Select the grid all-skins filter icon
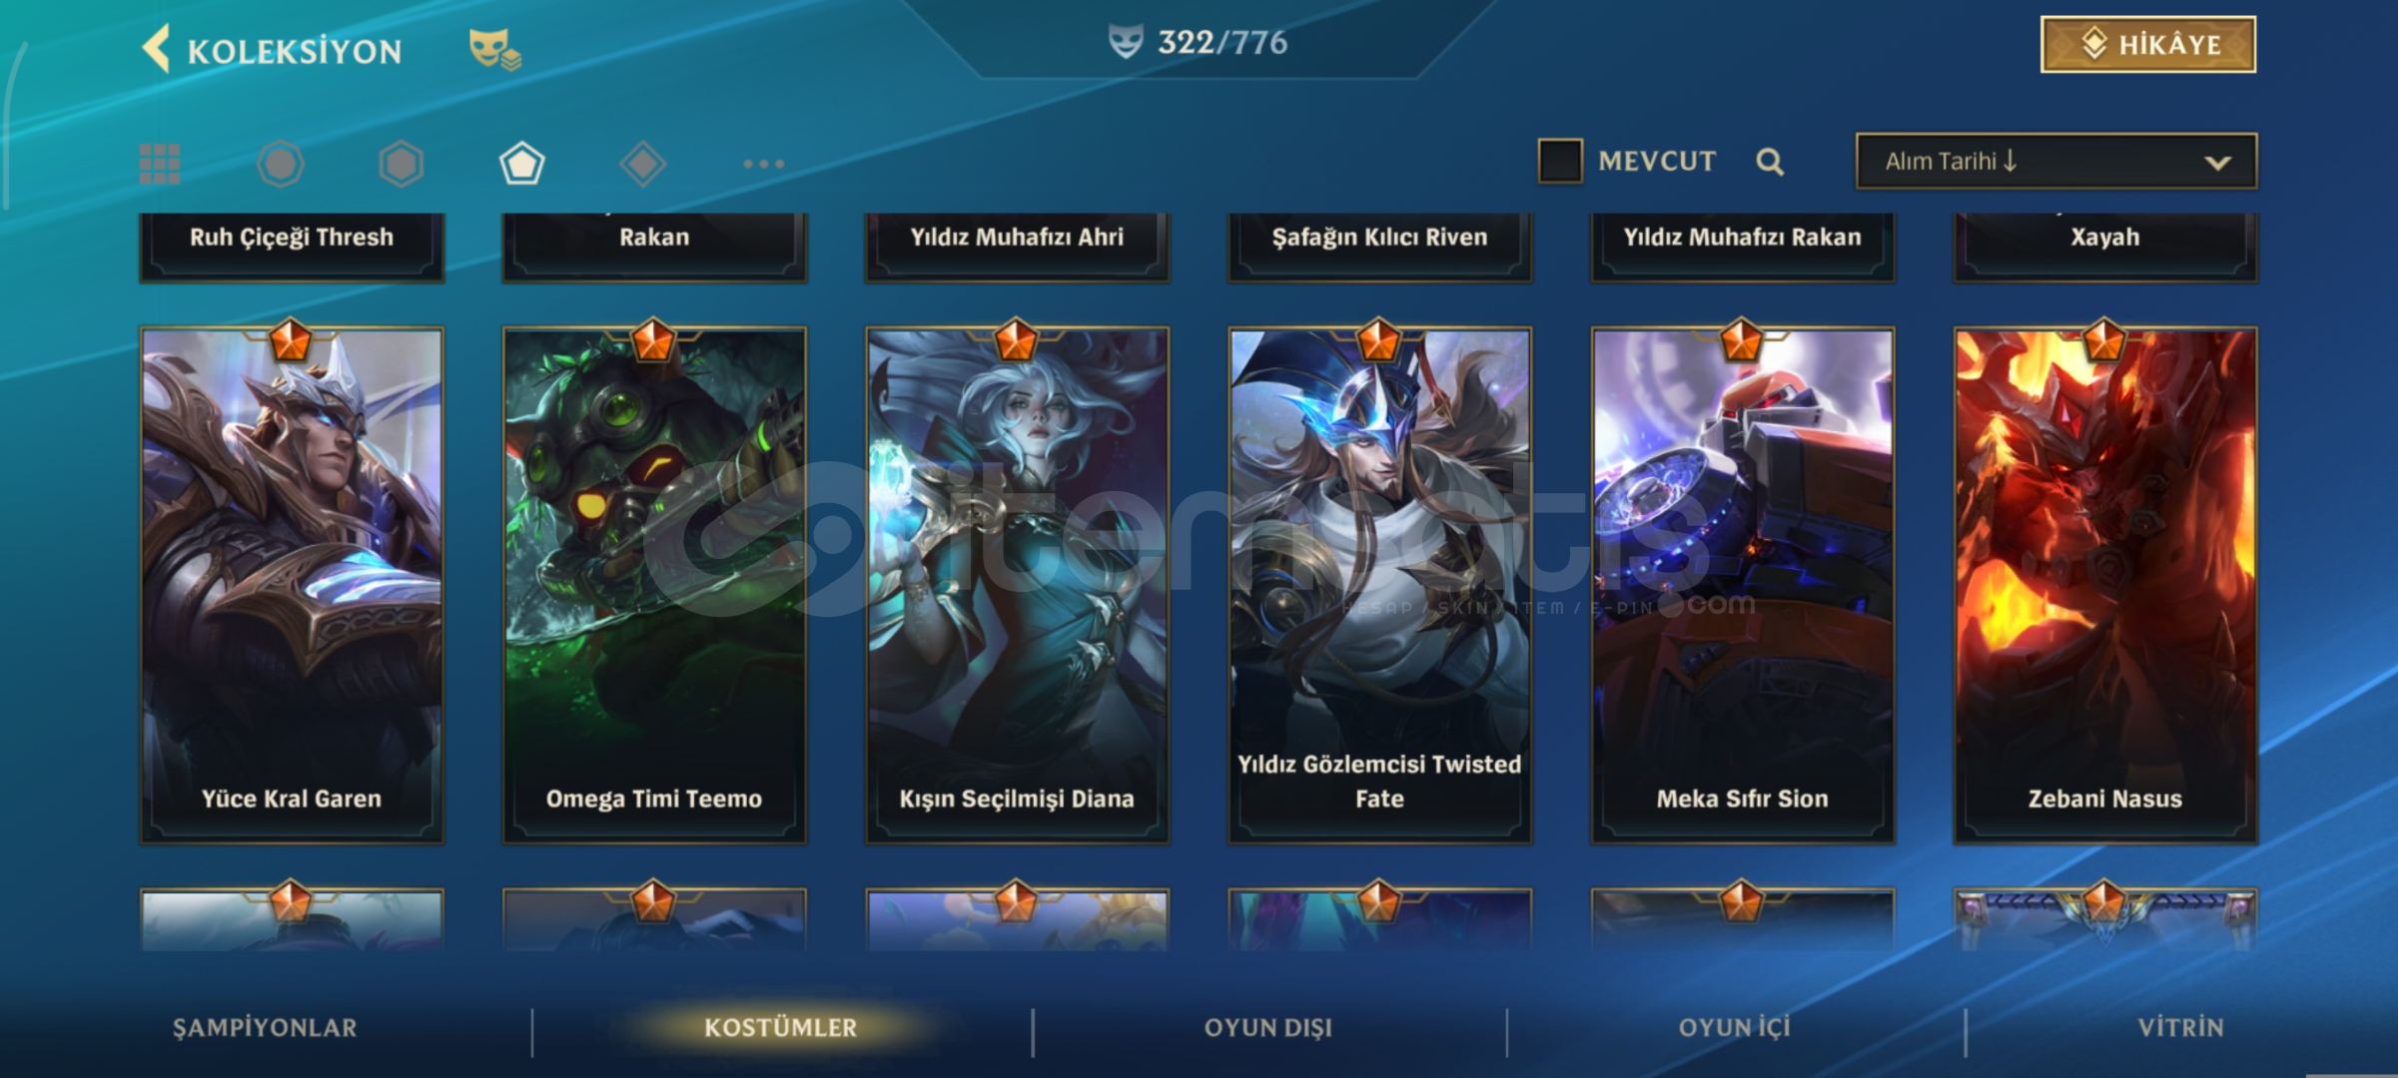The height and width of the screenshot is (1078, 2398). click(x=160, y=164)
